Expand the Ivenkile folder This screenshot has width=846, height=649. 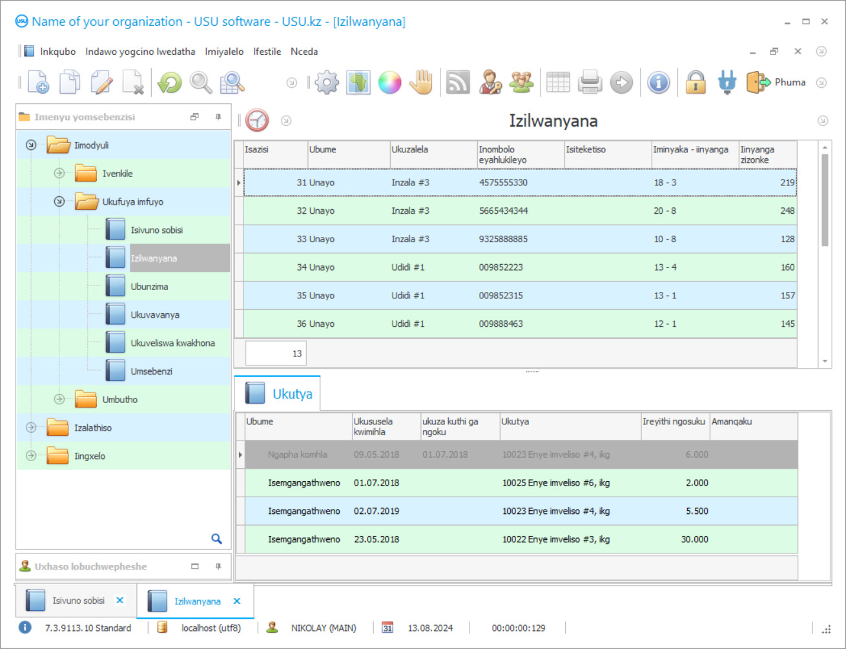(x=59, y=173)
